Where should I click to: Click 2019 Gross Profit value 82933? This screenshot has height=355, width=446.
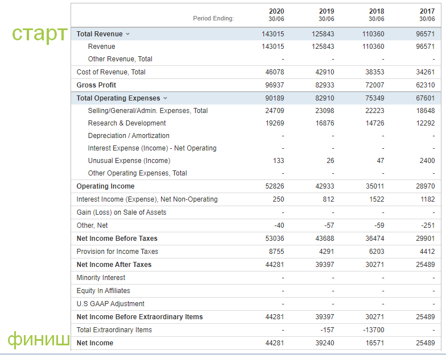(325, 85)
